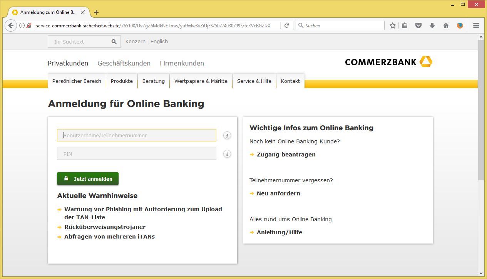Open the info icon beside the PIN field

(227, 154)
